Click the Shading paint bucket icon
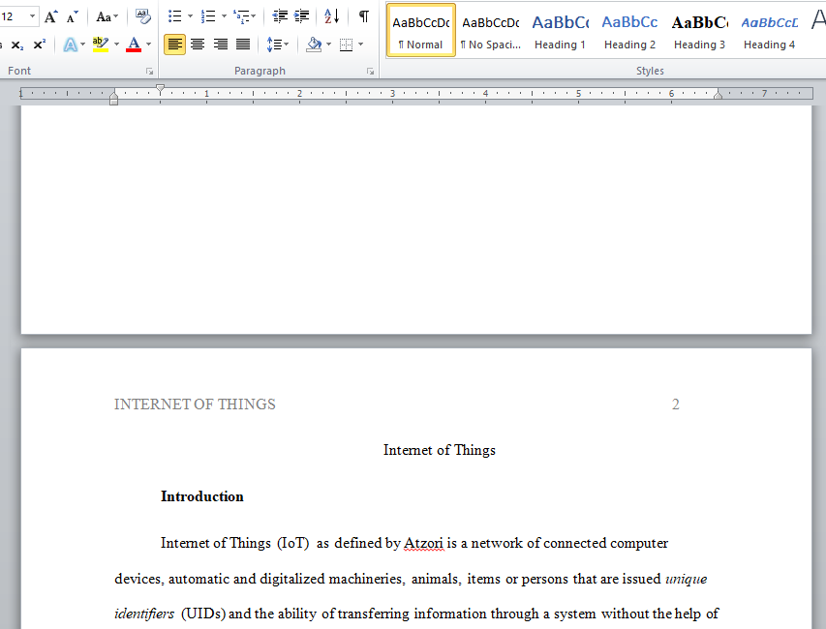The image size is (826, 629). point(314,45)
